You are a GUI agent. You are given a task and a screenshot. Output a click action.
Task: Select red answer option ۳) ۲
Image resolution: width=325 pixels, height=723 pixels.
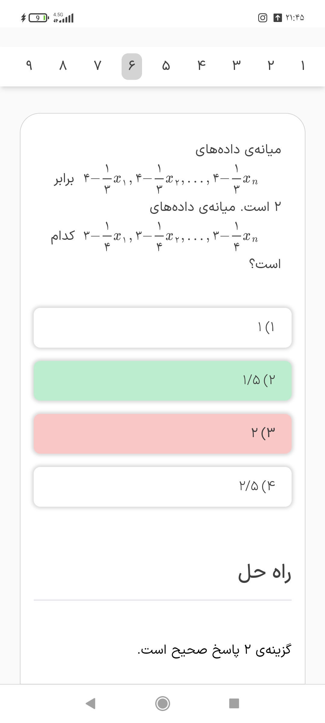pyautogui.click(x=162, y=433)
